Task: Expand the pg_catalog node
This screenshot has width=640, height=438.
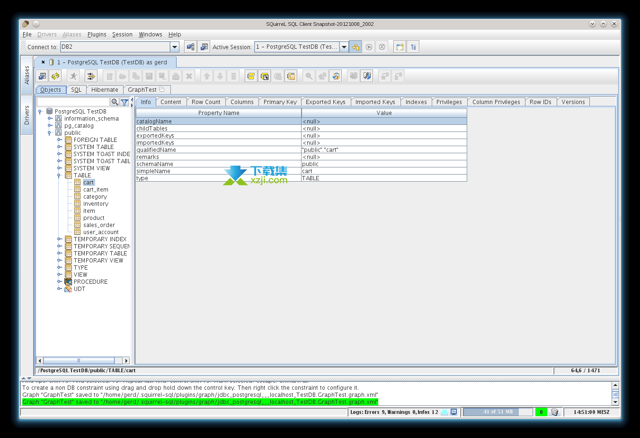Action: click(x=50, y=126)
